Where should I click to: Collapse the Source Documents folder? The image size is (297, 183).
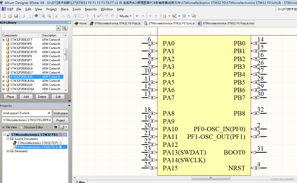[8, 139]
